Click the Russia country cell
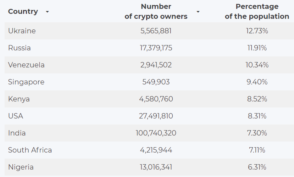 click(20, 48)
